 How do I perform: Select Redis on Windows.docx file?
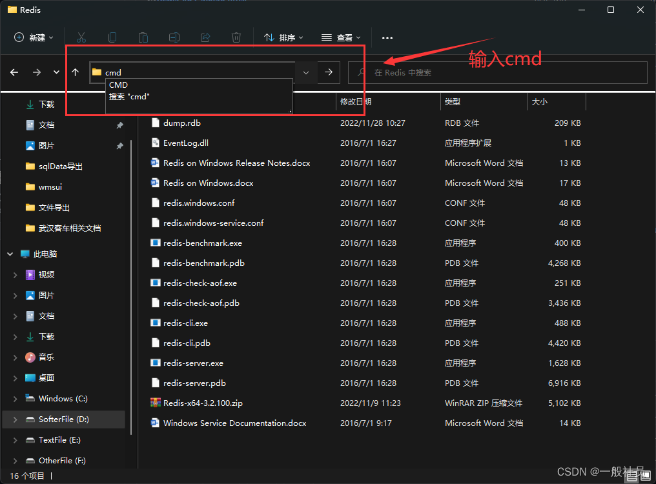coord(209,183)
